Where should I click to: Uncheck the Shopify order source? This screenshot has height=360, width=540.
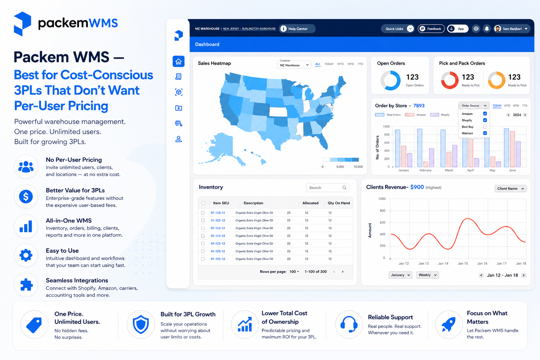point(485,120)
